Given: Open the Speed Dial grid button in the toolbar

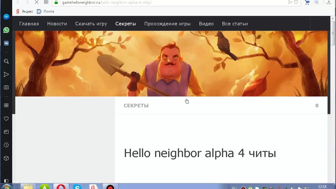Looking at the screenshot, I should pyautogui.click(x=46, y=2).
